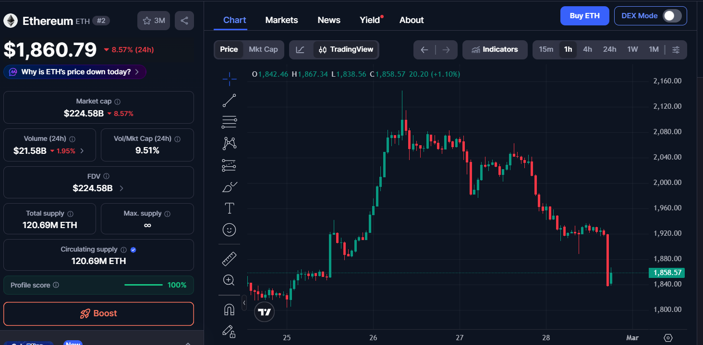Viewport: 703px width, 345px height.
Task: Click the 120.69M ETH total supply value
Action: coord(50,225)
